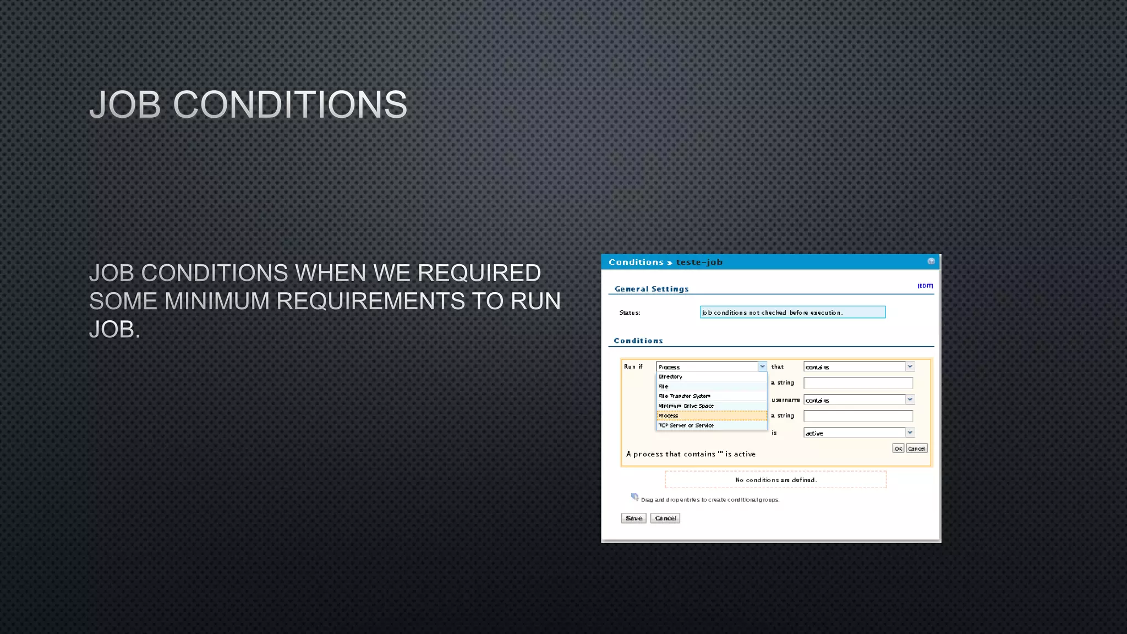Select File Transfer System option
The image size is (1127, 634).
click(x=712, y=396)
